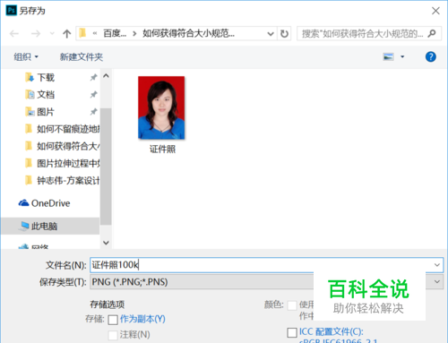Click the pin icon beside 下载

pos(93,78)
